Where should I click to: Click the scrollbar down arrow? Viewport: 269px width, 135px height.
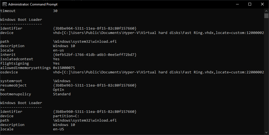pyautogui.click(x=266, y=133)
